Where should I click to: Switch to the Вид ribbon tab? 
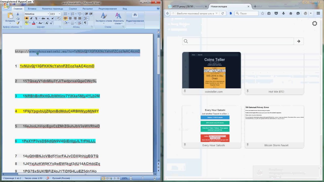coord(125,9)
